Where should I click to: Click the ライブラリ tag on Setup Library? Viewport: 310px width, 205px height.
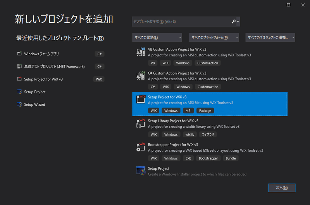coord(208,134)
